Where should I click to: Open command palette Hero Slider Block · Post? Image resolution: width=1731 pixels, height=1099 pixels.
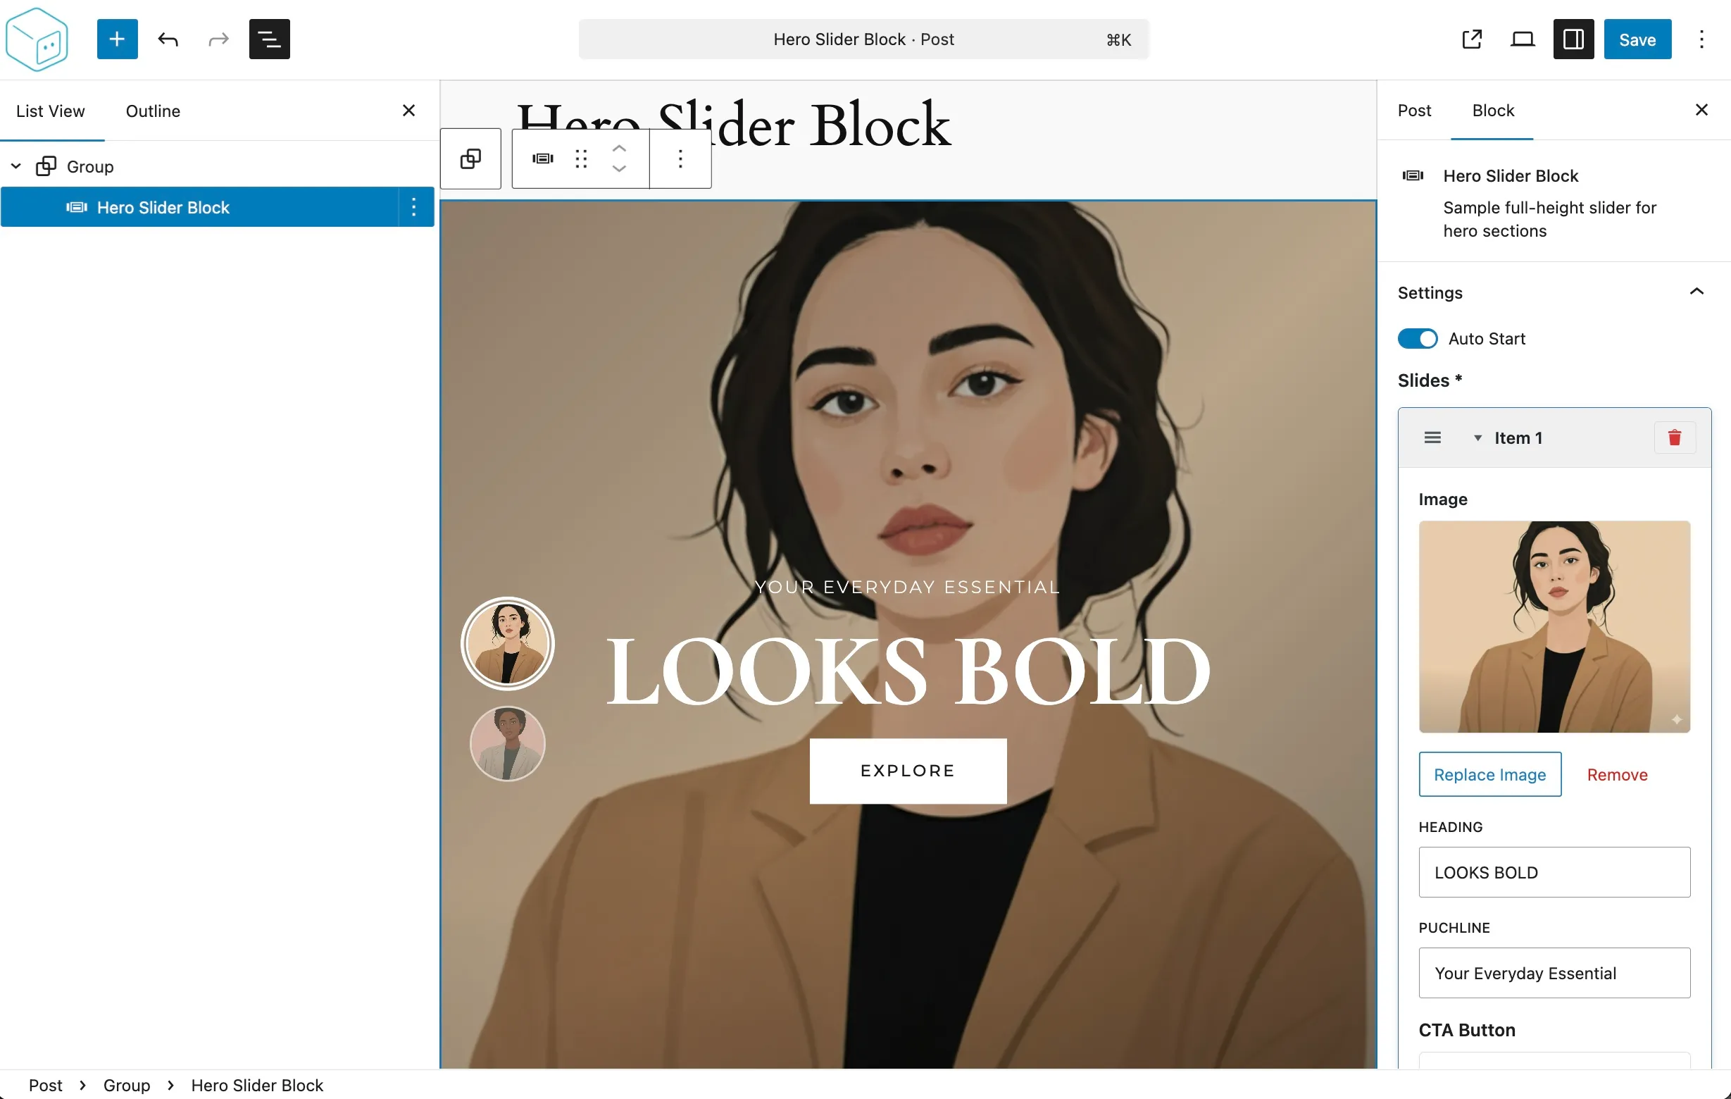click(863, 39)
